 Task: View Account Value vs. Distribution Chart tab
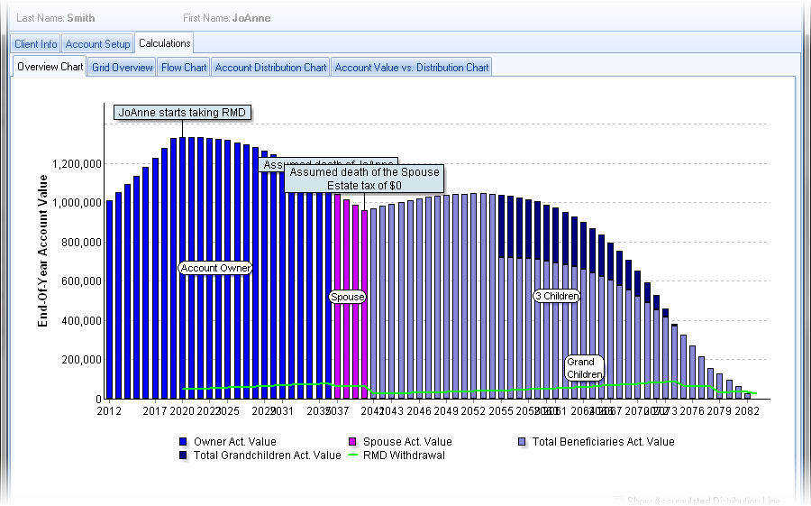click(411, 68)
